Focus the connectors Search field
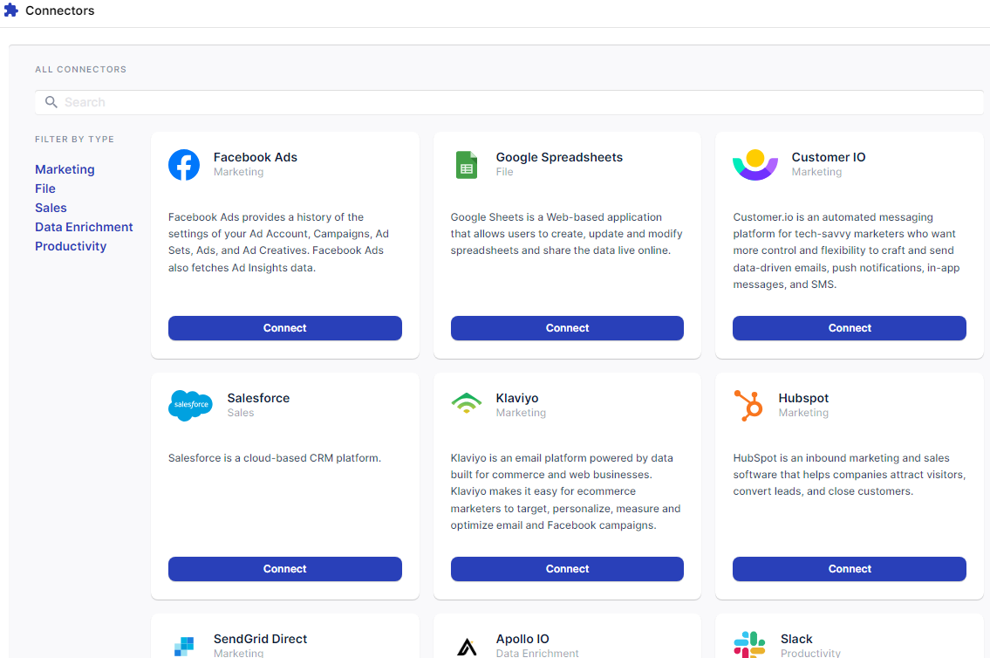The width and height of the screenshot is (990, 658). [x=509, y=102]
